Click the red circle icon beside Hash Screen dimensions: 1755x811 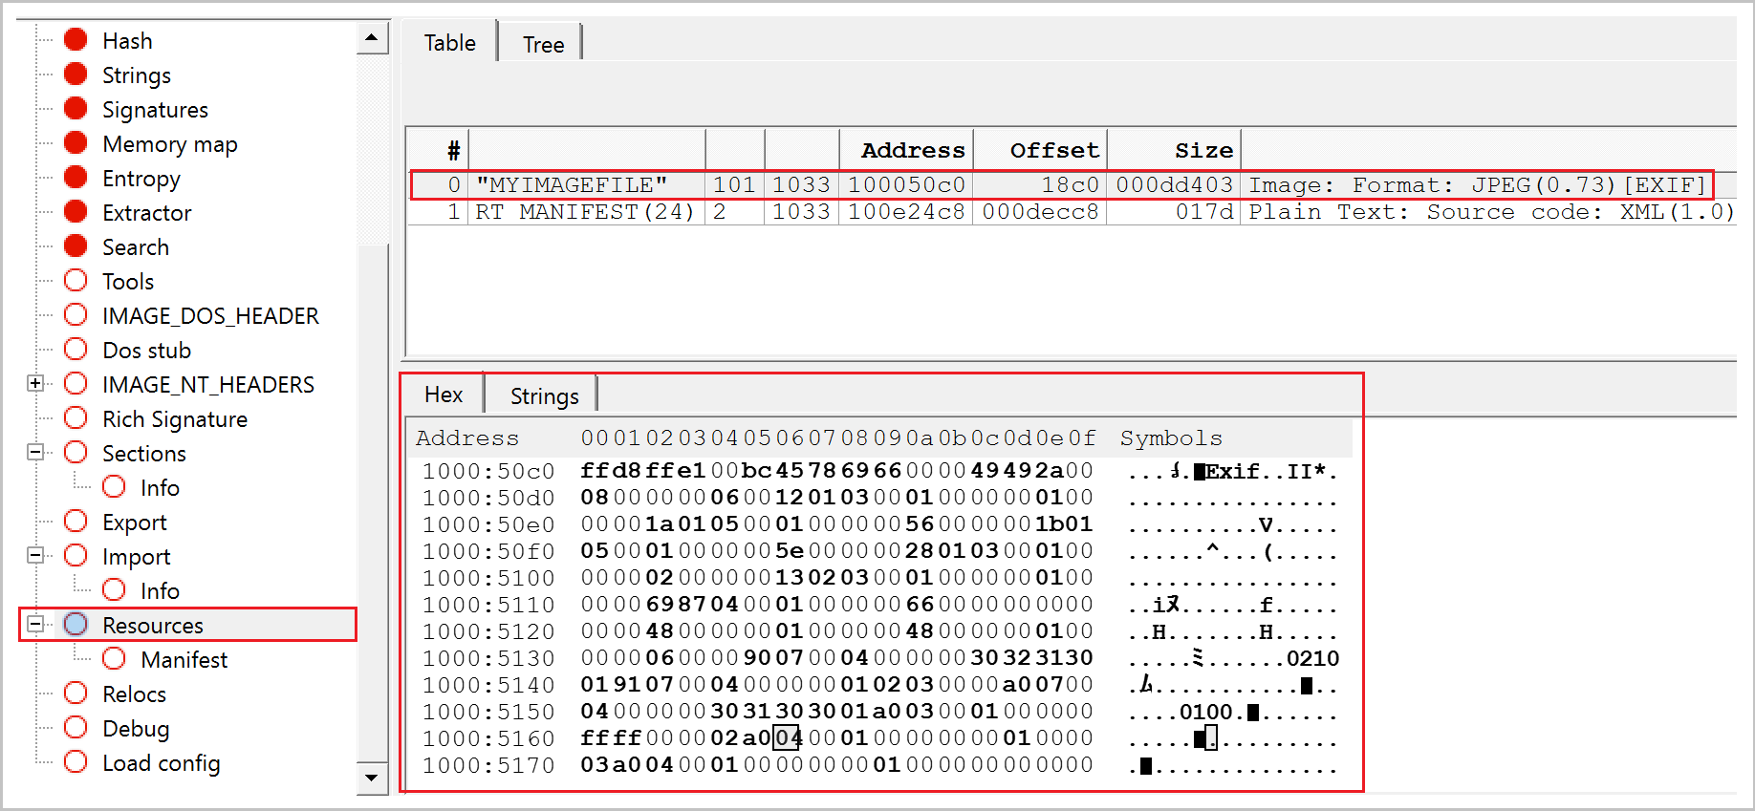click(x=76, y=40)
